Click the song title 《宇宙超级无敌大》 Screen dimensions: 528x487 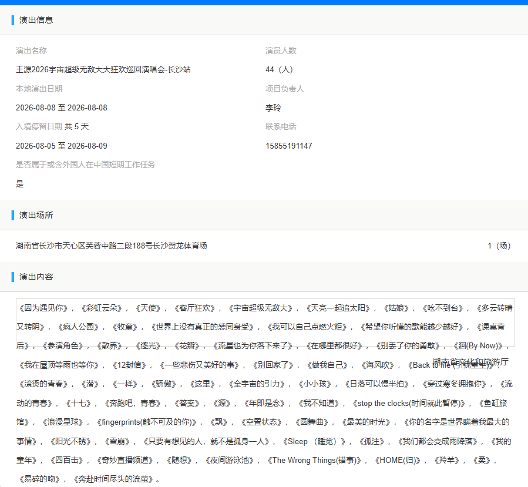tap(261, 308)
